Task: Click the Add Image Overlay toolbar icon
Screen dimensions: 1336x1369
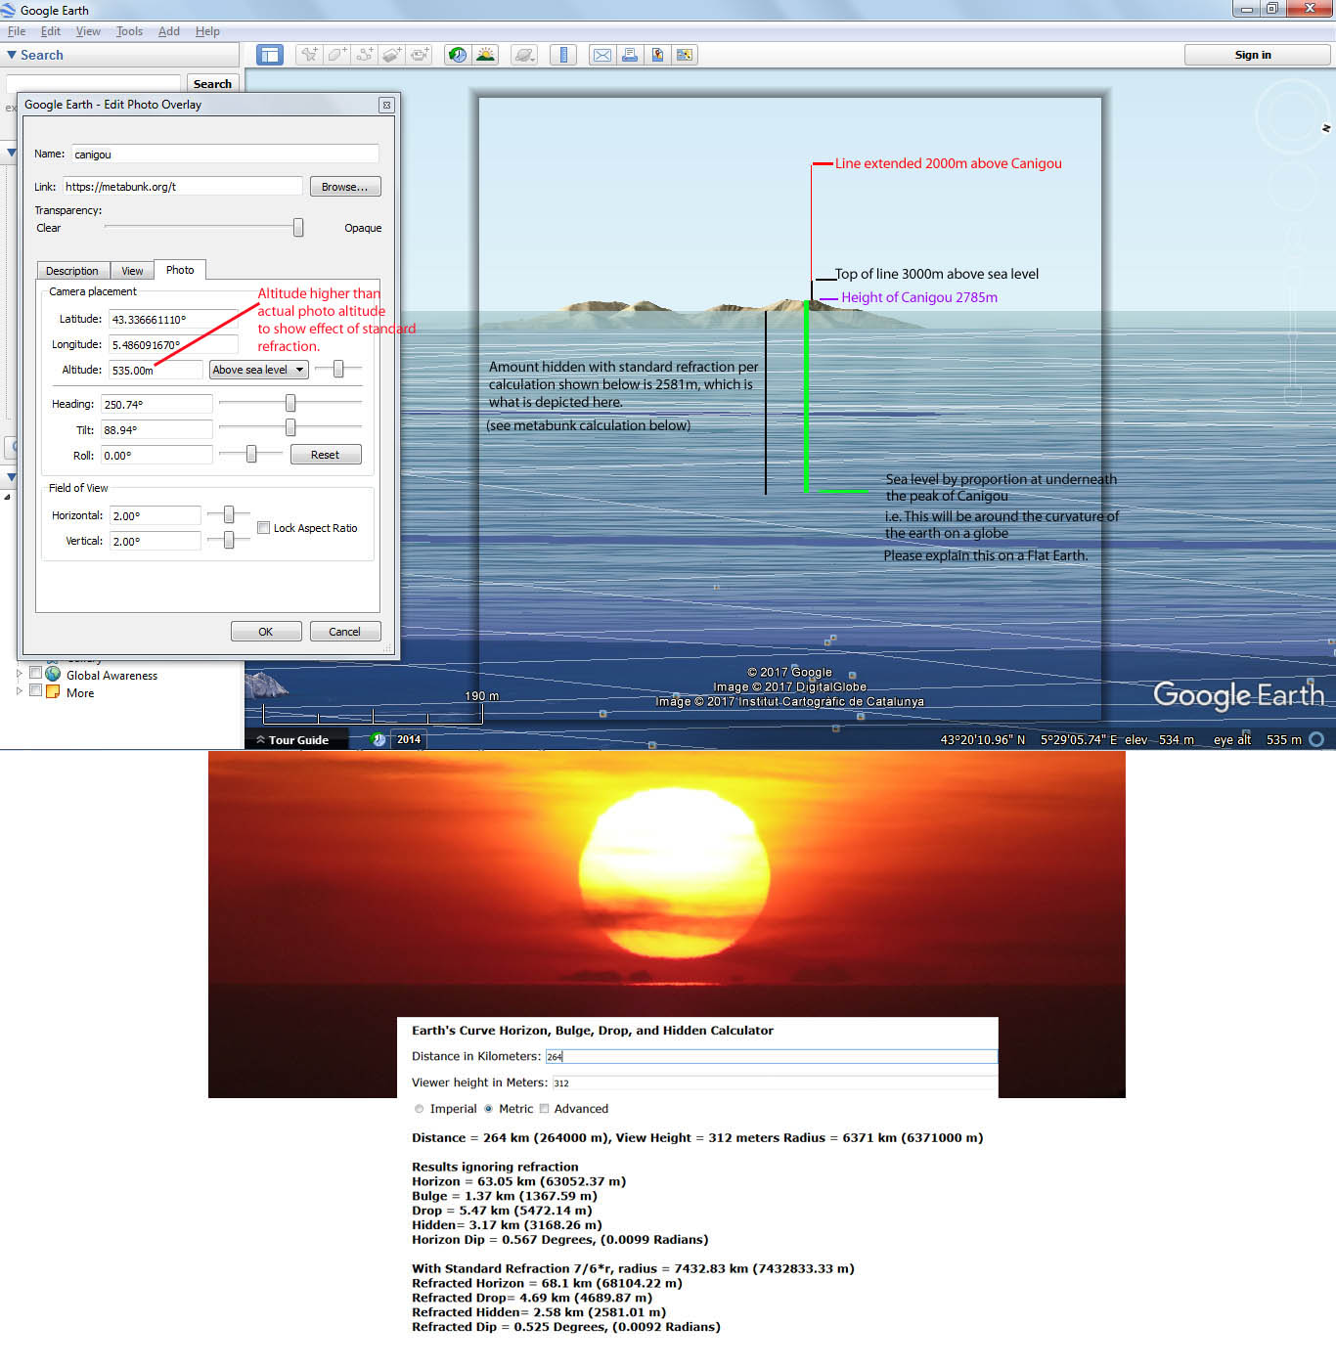Action: 392,55
